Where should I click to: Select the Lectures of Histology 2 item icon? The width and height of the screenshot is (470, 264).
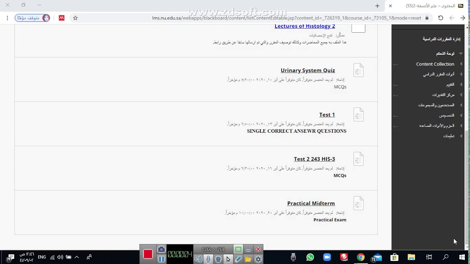point(358,28)
